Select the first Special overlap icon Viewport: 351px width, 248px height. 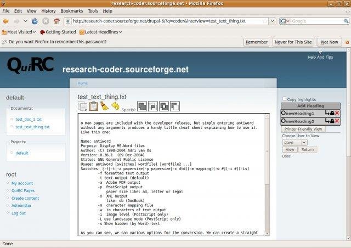click(142, 106)
